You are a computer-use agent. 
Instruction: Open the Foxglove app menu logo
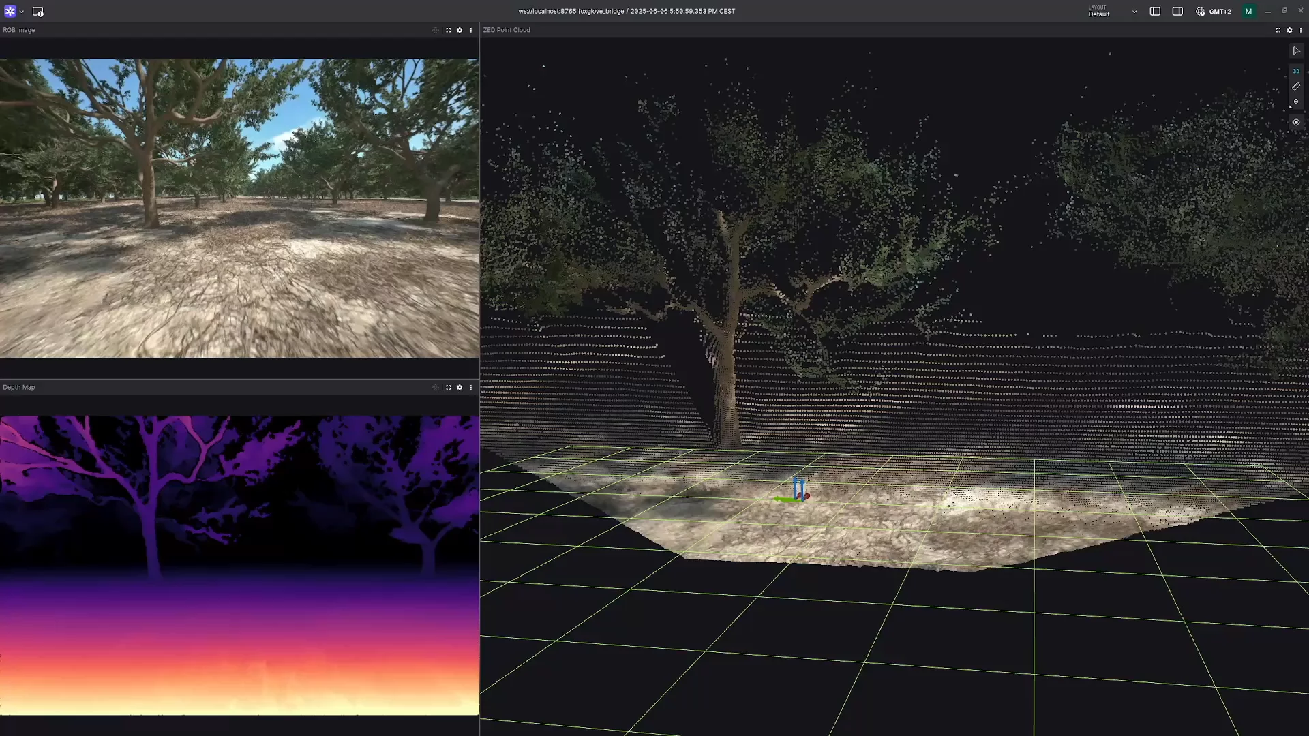10,12
